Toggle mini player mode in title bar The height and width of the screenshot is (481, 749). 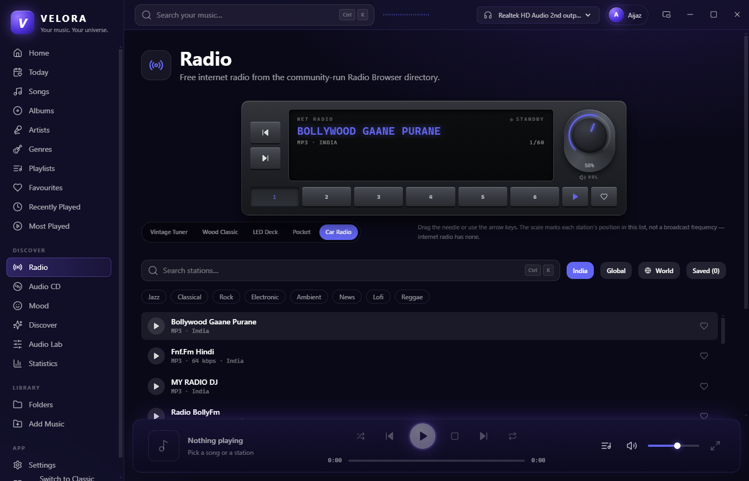tap(667, 15)
